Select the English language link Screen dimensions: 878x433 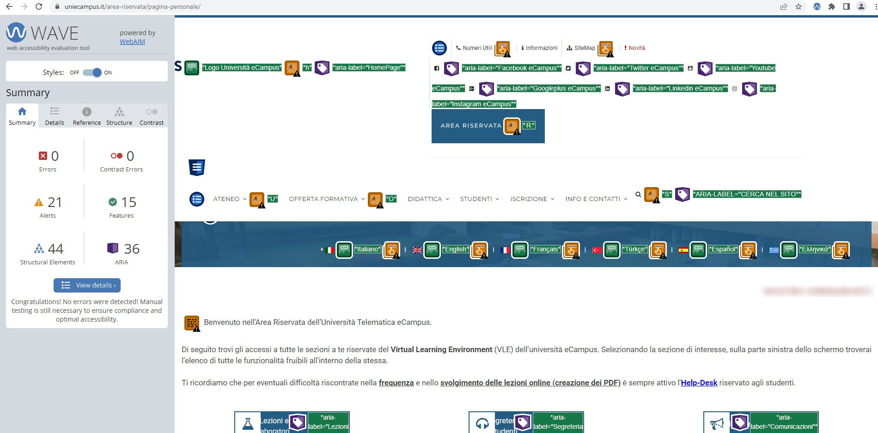point(456,250)
